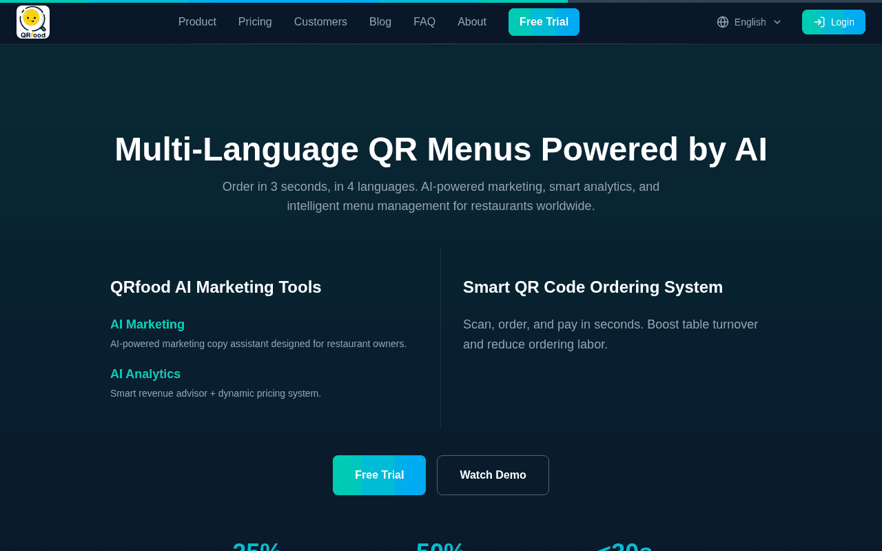882x551 pixels.
Task: Click the Watch Demo button
Action: coord(493,475)
